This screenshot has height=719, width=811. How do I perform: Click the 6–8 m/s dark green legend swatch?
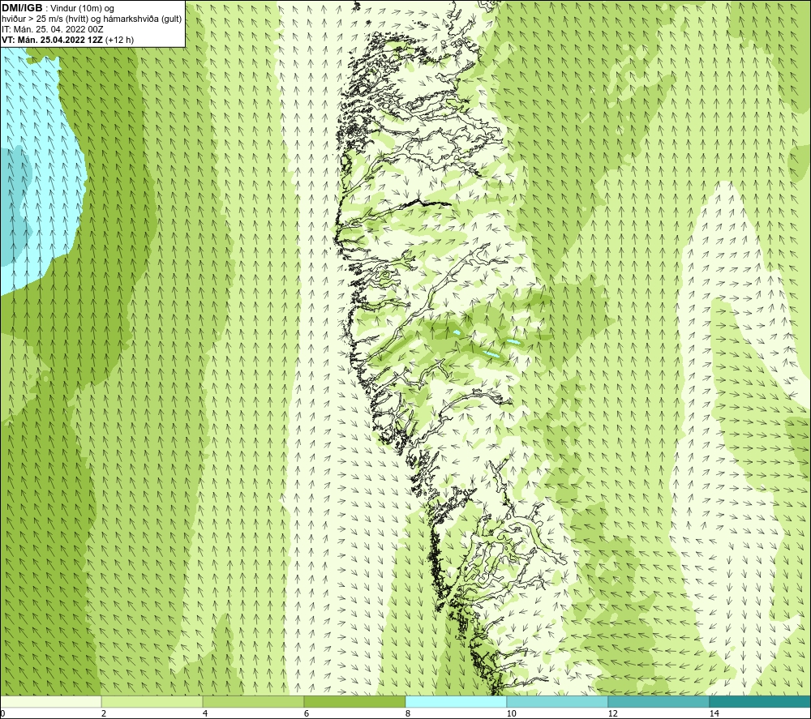pos(355,701)
